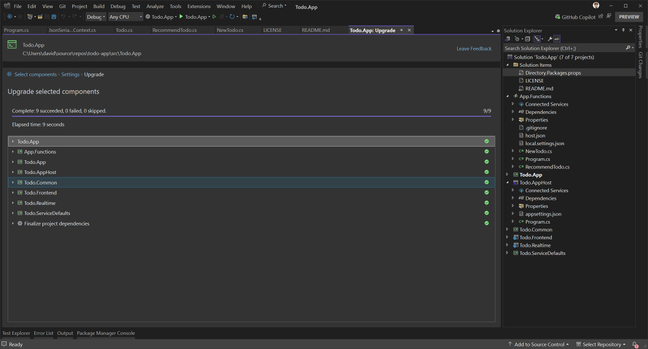Open the startup project Todo.App dropdown with gear
648x349 pixels.
click(x=161, y=17)
